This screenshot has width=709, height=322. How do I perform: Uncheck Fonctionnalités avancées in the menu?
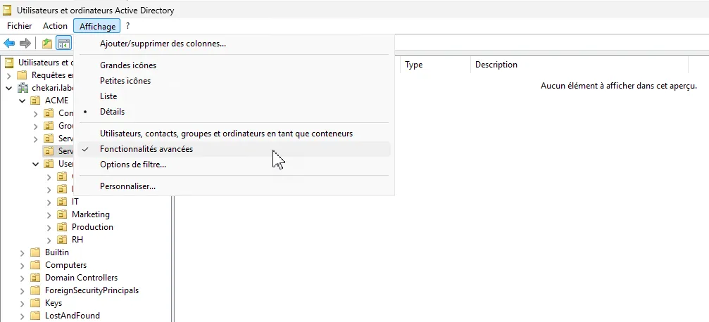pyautogui.click(x=146, y=149)
